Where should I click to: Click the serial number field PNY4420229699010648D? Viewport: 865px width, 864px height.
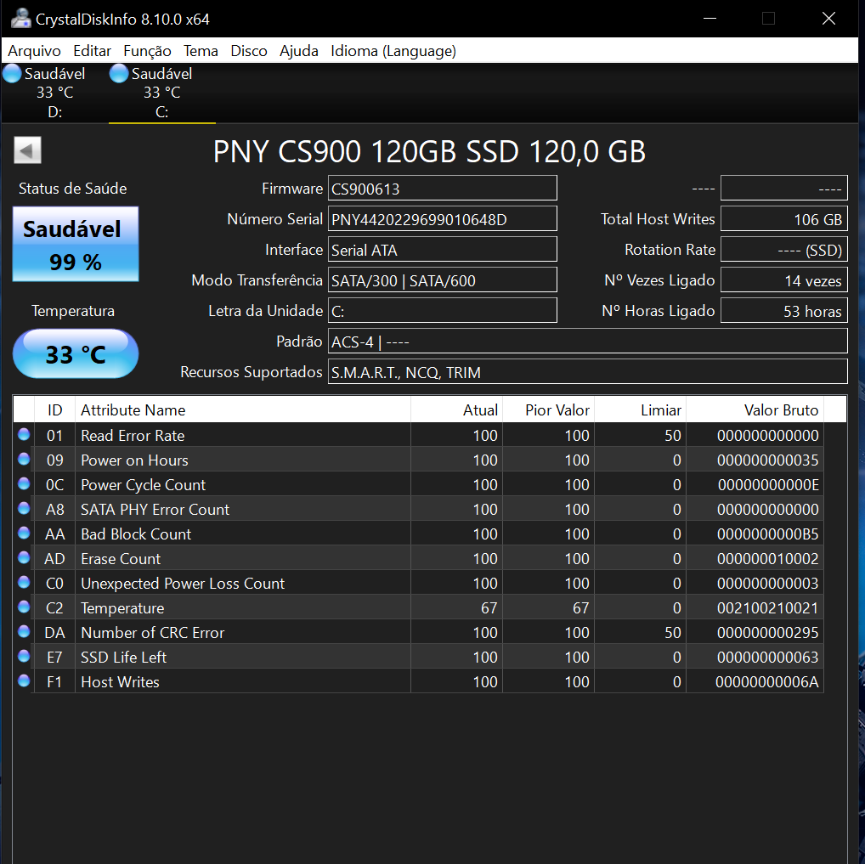point(443,219)
